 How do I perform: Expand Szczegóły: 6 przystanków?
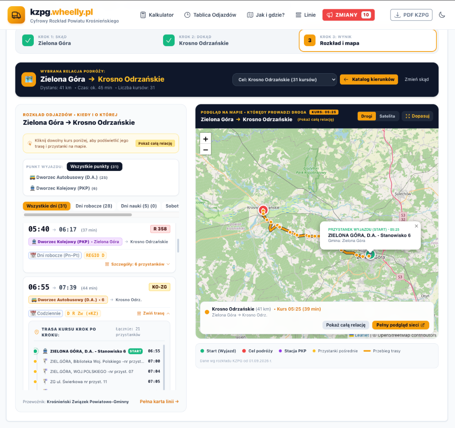point(138,264)
